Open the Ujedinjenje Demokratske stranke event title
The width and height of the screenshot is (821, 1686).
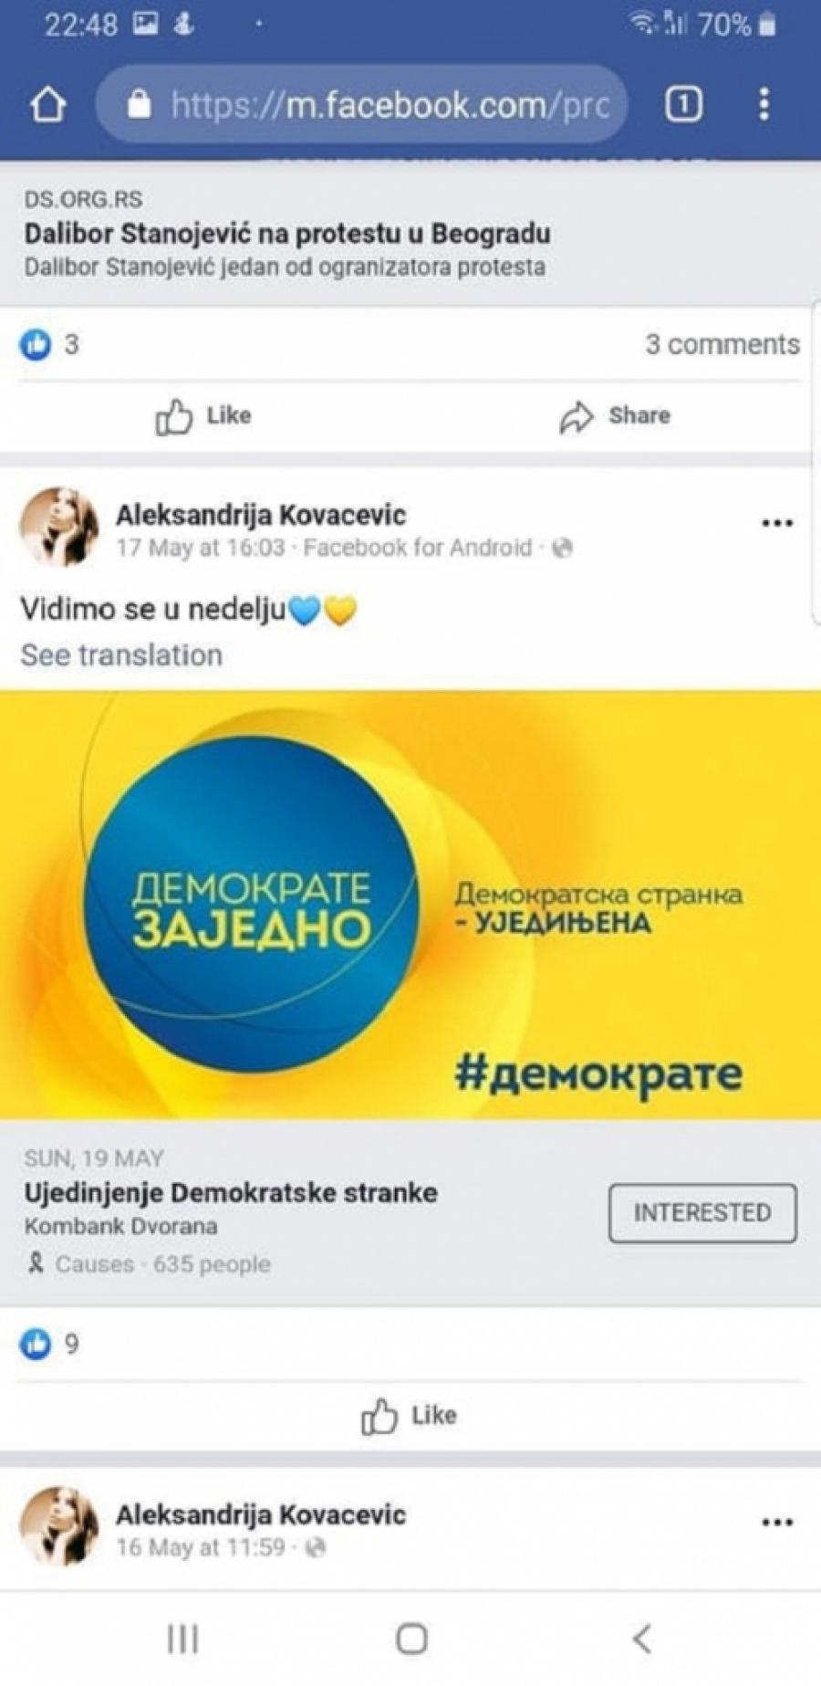click(x=231, y=1193)
